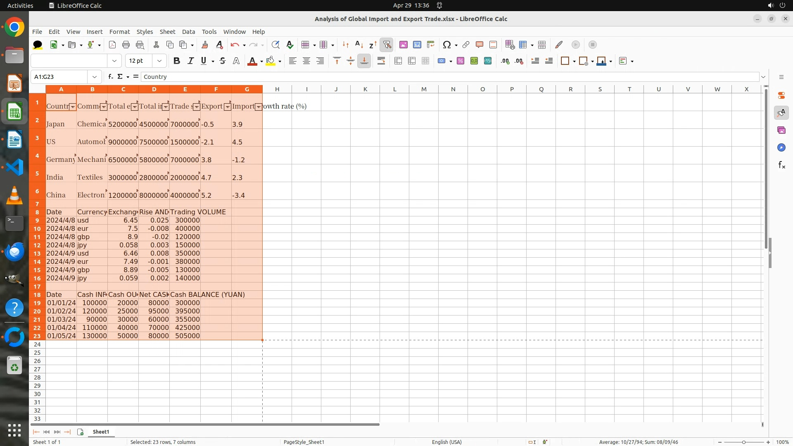This screenshot has height=446, width=793.
Task: Click the Add Decimal Place icon
Action: tap(505, 61)
